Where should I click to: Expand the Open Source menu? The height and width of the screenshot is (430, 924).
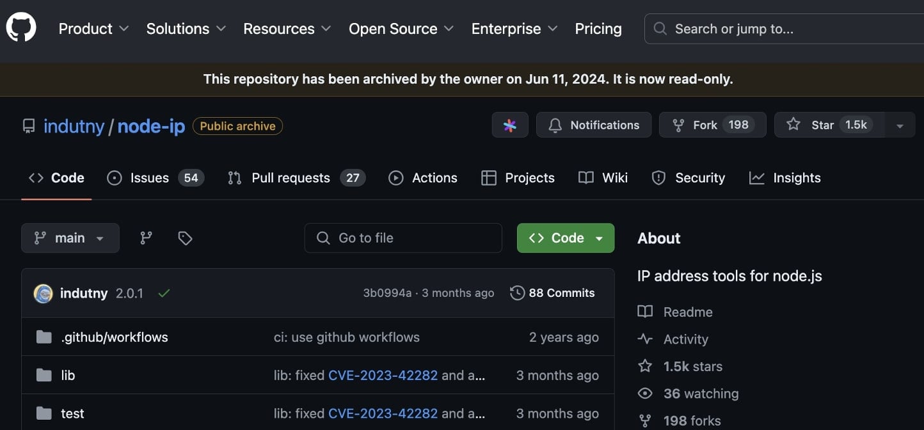pyautogui.click(x=401, y=29)
